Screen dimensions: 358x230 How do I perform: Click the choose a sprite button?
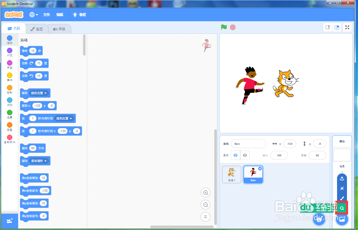[319, 220]
